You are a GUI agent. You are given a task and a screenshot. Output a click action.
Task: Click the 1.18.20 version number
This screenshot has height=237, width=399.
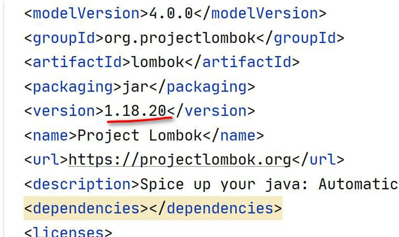[136, 111]
